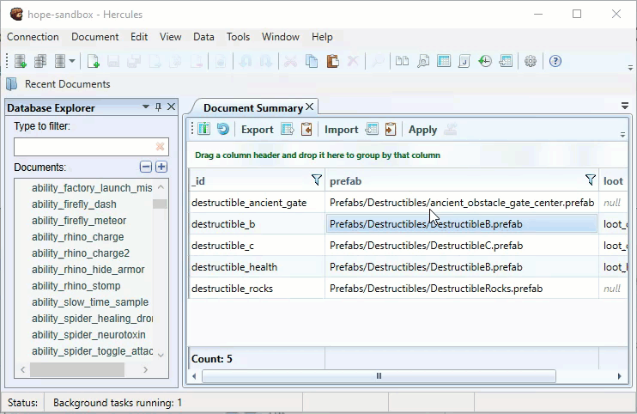
Task: Click the refresh icon in Document Summary toolbar
Action: [222, 129]
